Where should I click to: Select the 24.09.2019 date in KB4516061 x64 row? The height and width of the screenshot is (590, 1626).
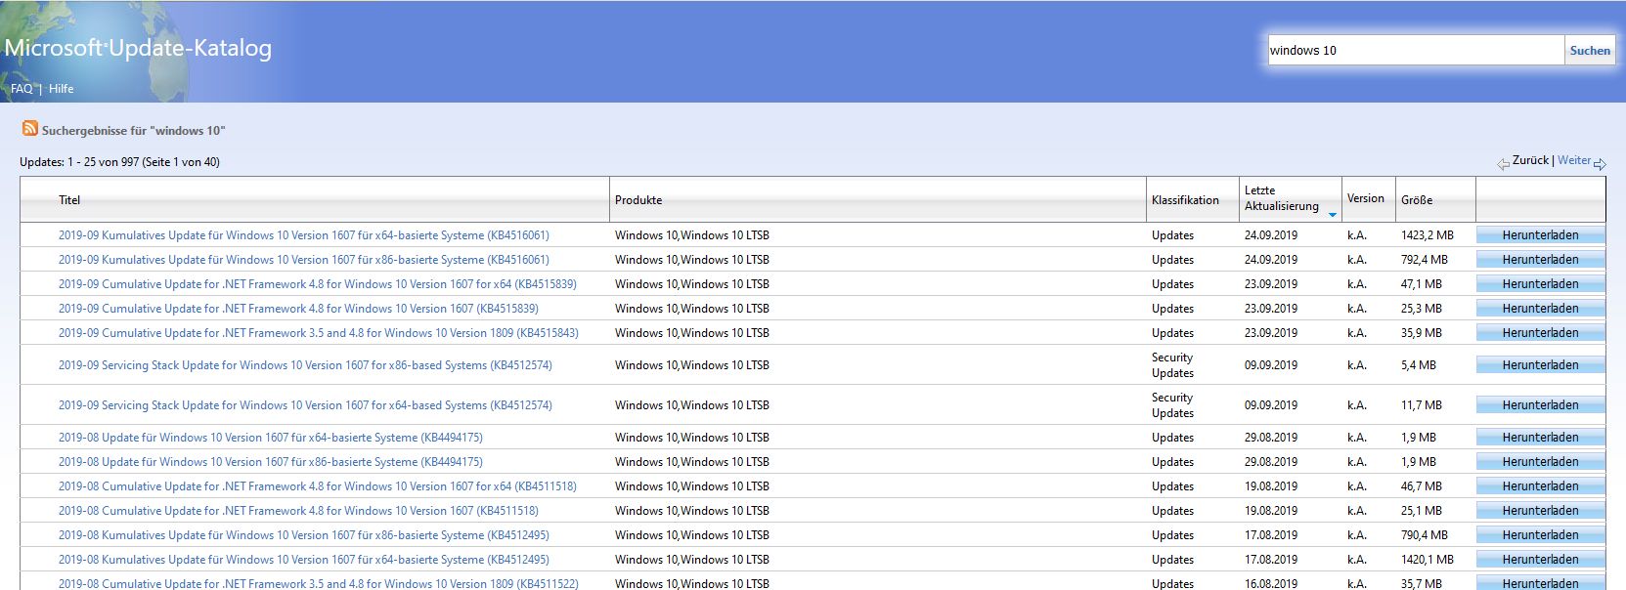tap(1271, 235)
